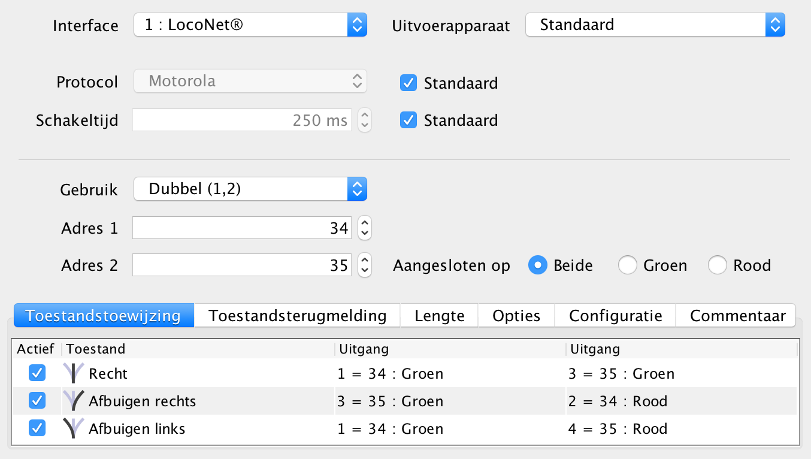This screenshot has height=459, width=811.
Task: Switch to the Configuratie tab
Action: click(615, 315)
